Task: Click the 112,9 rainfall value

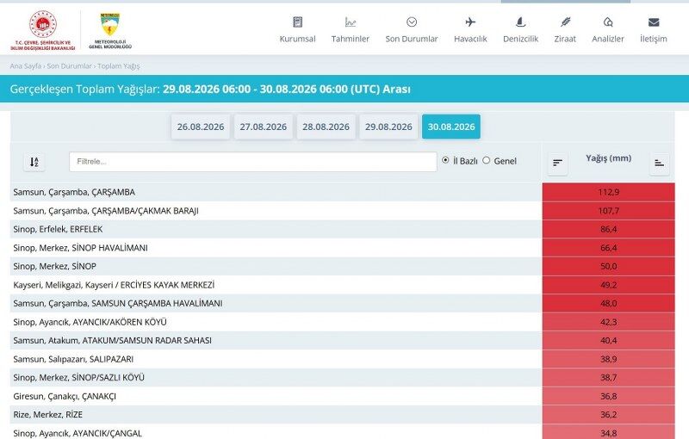Action: click(609, 192)
